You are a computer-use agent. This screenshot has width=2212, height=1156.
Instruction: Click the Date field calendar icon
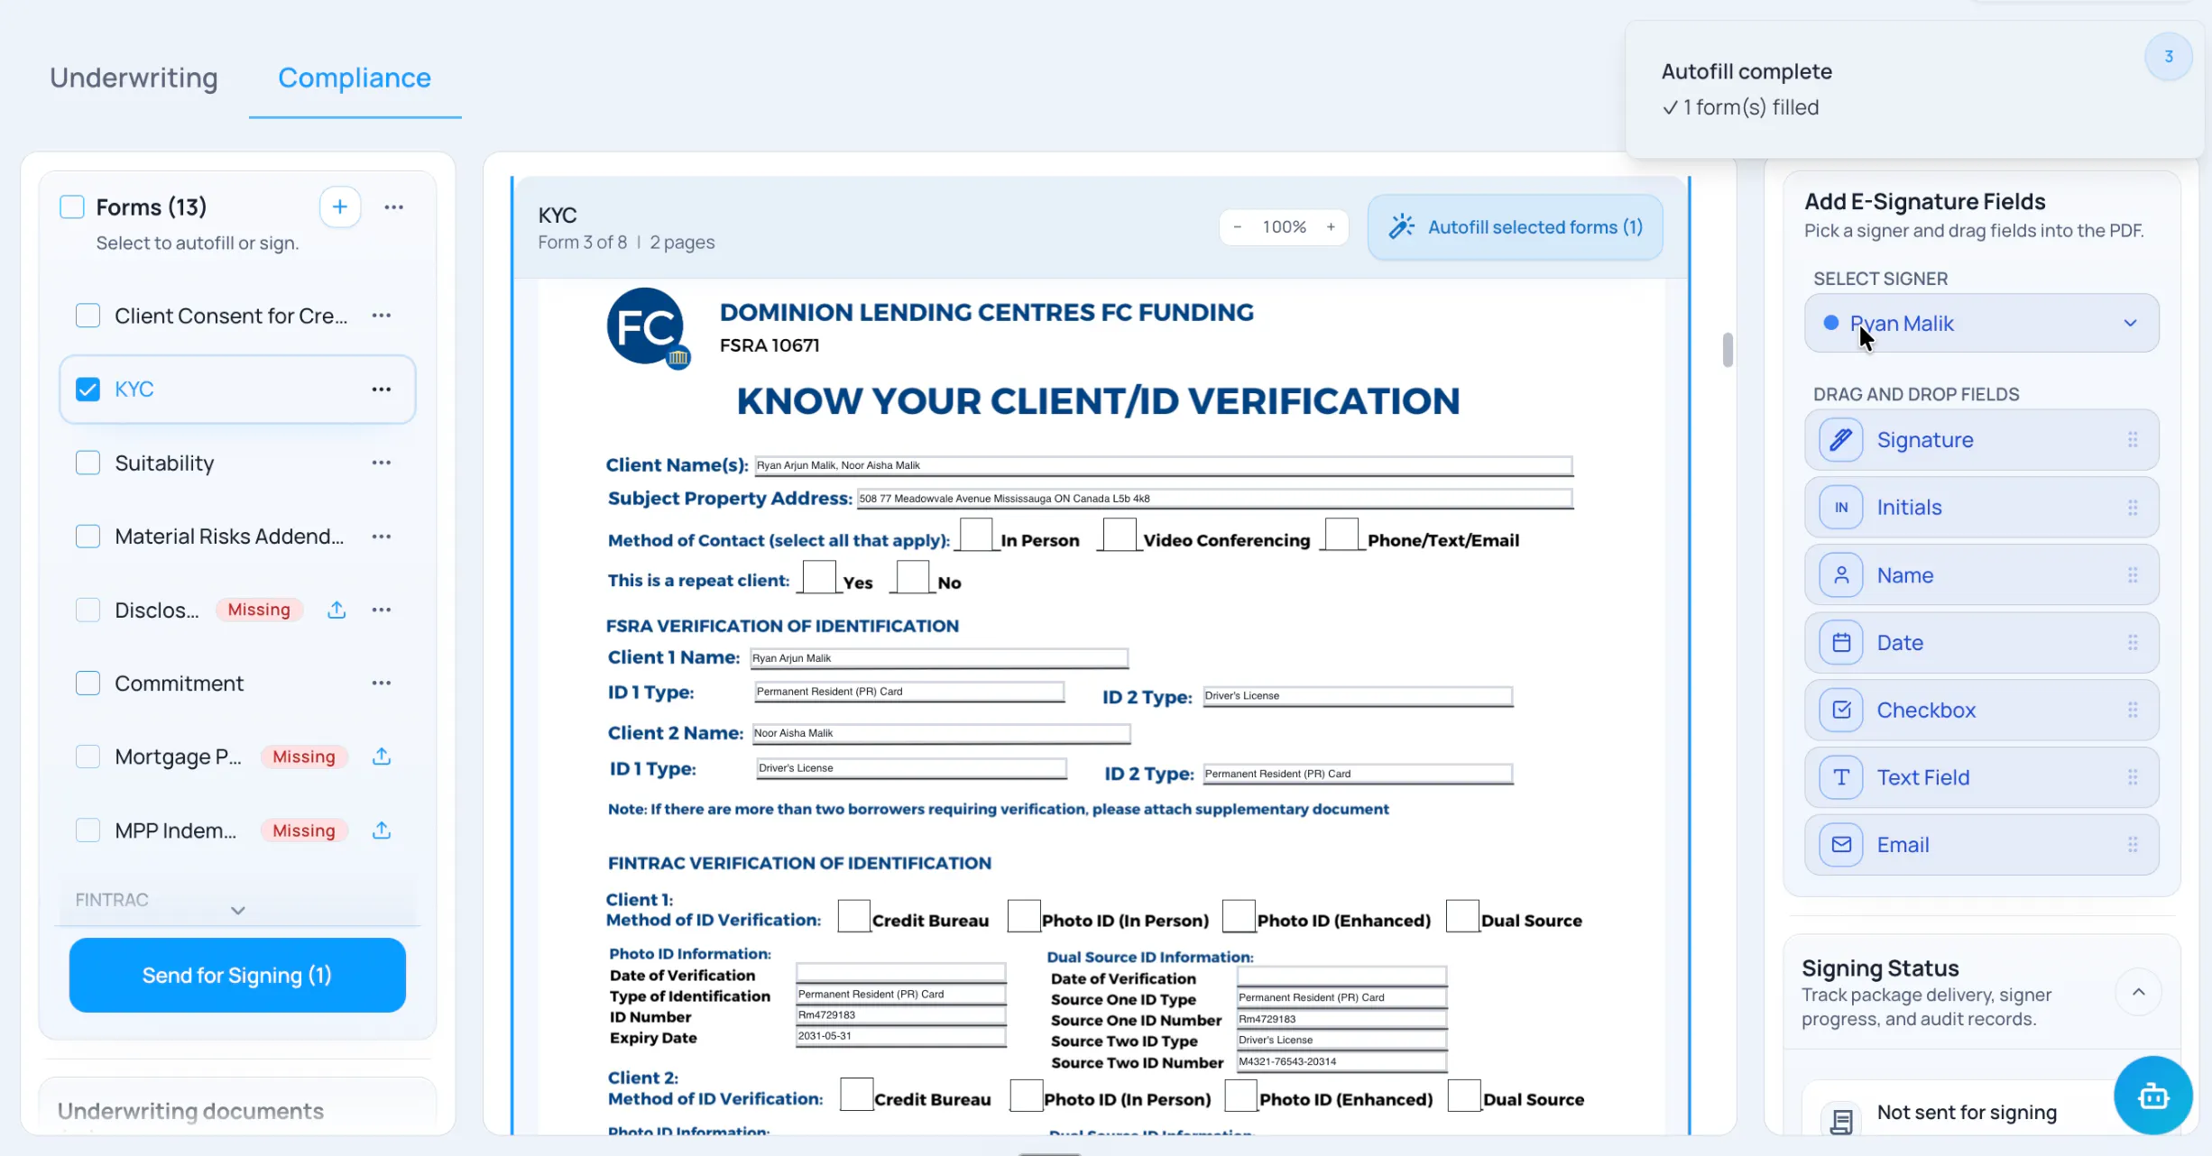point(1841,643)
